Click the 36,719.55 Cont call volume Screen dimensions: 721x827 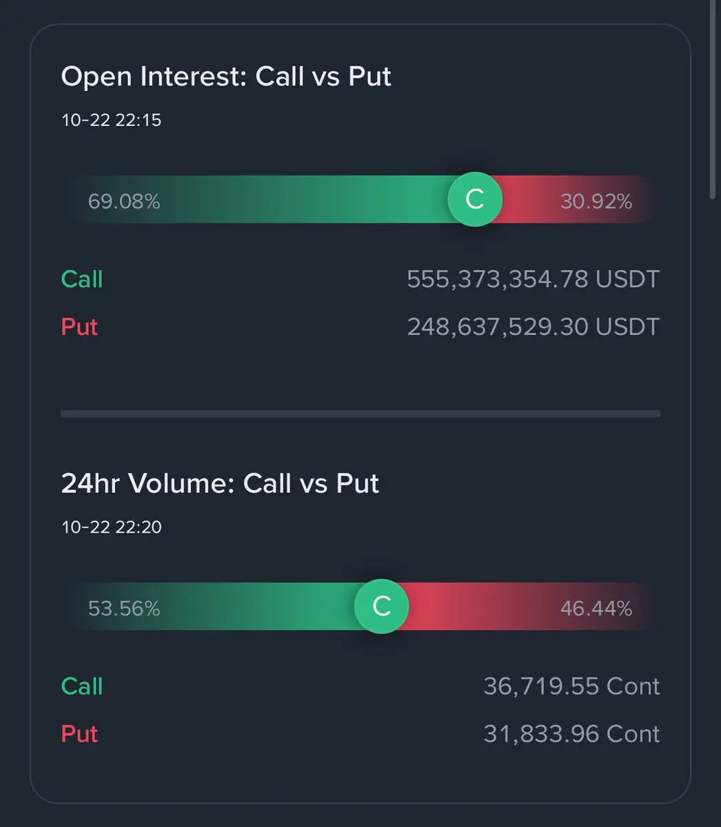(x=571, y=686)
